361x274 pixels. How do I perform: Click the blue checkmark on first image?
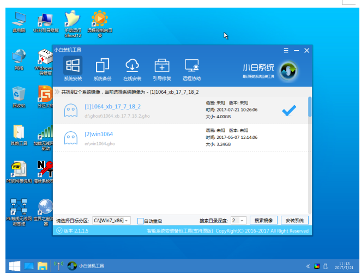(x=289, y=111)
